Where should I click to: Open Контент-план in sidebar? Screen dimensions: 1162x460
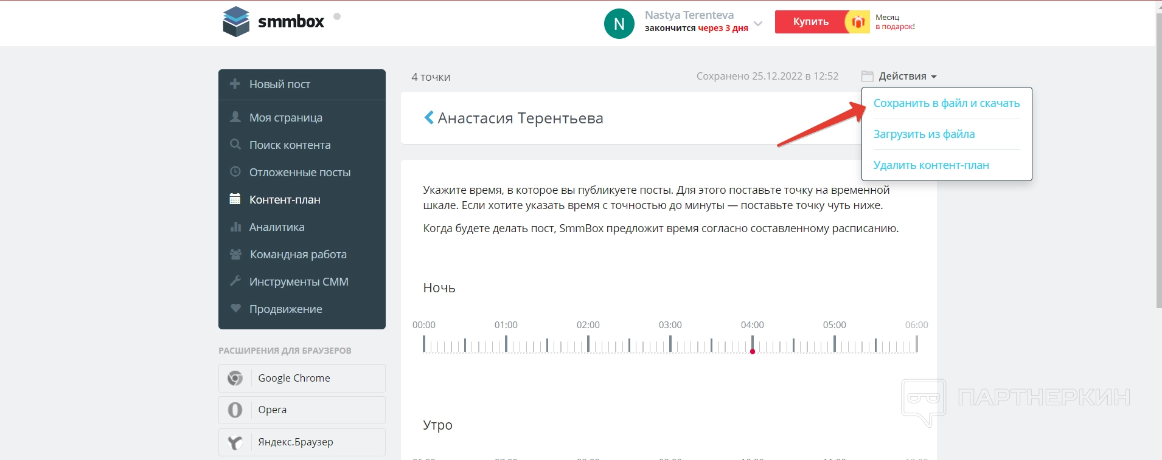click(302, 199)
